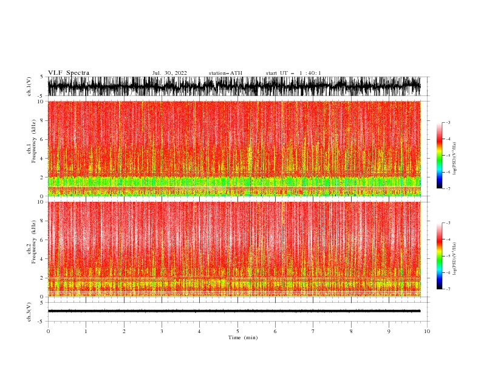Click the "-3" label on ch.1 colorbar

tap(448, 122)
